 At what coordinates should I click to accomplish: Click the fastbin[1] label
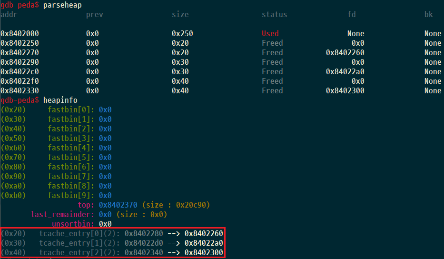pos(71,120)
